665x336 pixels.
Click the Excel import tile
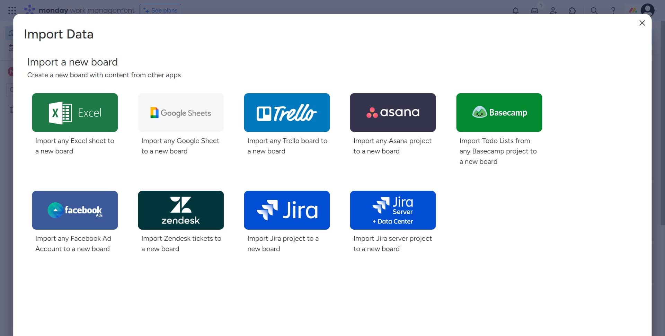pyautogui.click(x=75, y=113)
